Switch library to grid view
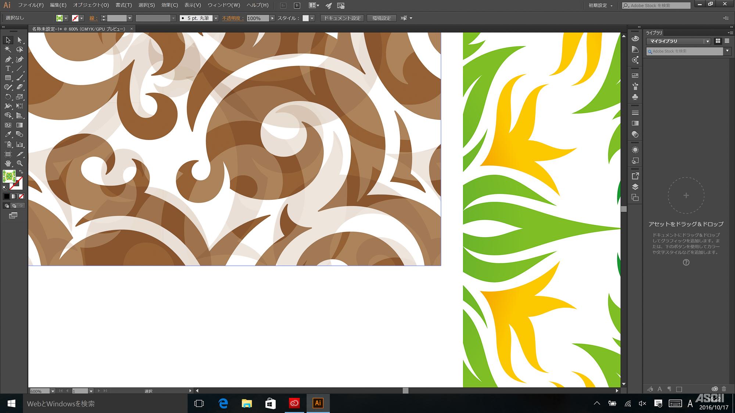This screenshot has width=735, height=413. click(718, 41)
